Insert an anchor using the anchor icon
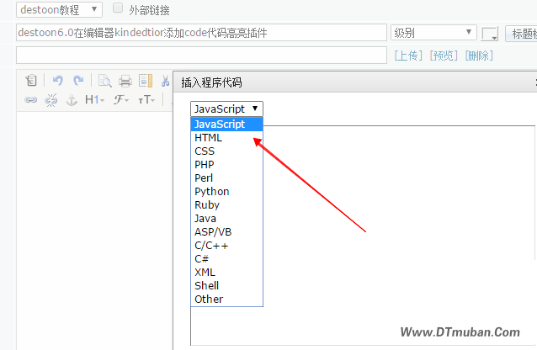The height and width of the screenshot is (350, 537). click(72, 99)
